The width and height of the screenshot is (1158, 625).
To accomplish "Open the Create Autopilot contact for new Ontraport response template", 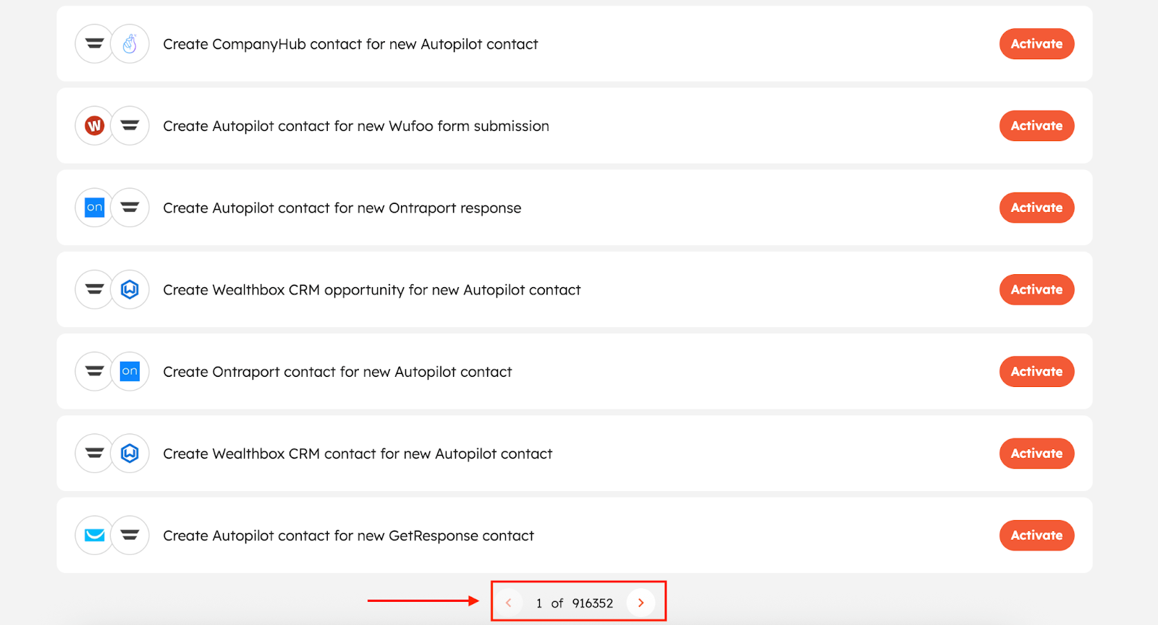I will pos(342,208).
